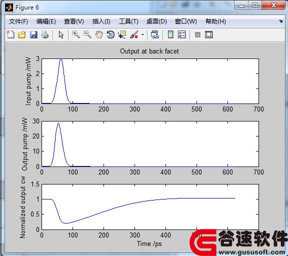288x256 pixels.
Task: Click the Hide Plot Tools button
Action: [197, 34]
